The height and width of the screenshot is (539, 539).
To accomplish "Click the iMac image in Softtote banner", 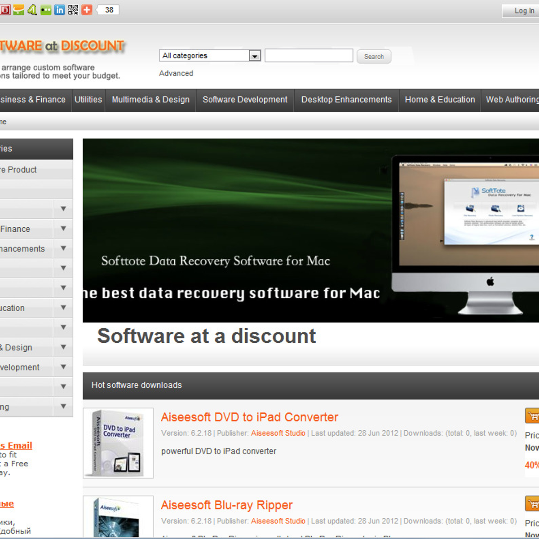I will click(465, 234).
